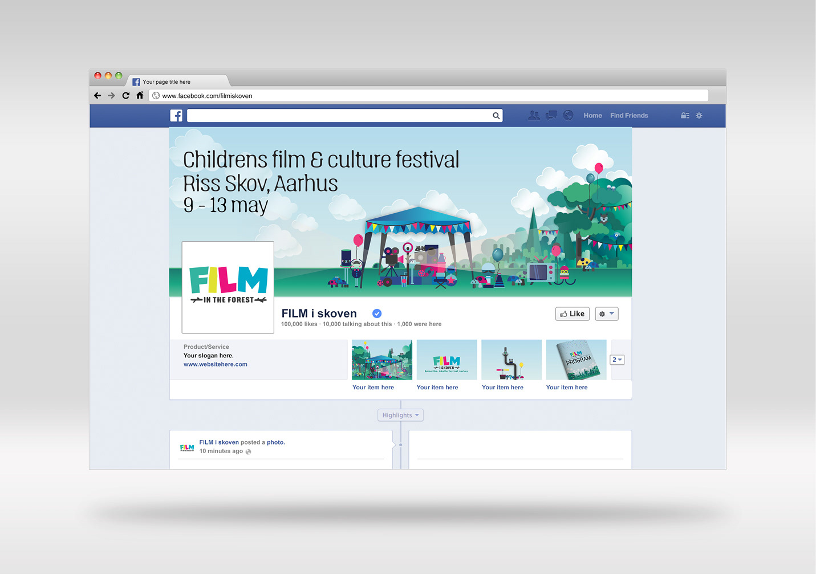Click 'FILM i skoven' author in post
Image resolution: width=816 pixels, height=574 pixels.
coord(219,442)
